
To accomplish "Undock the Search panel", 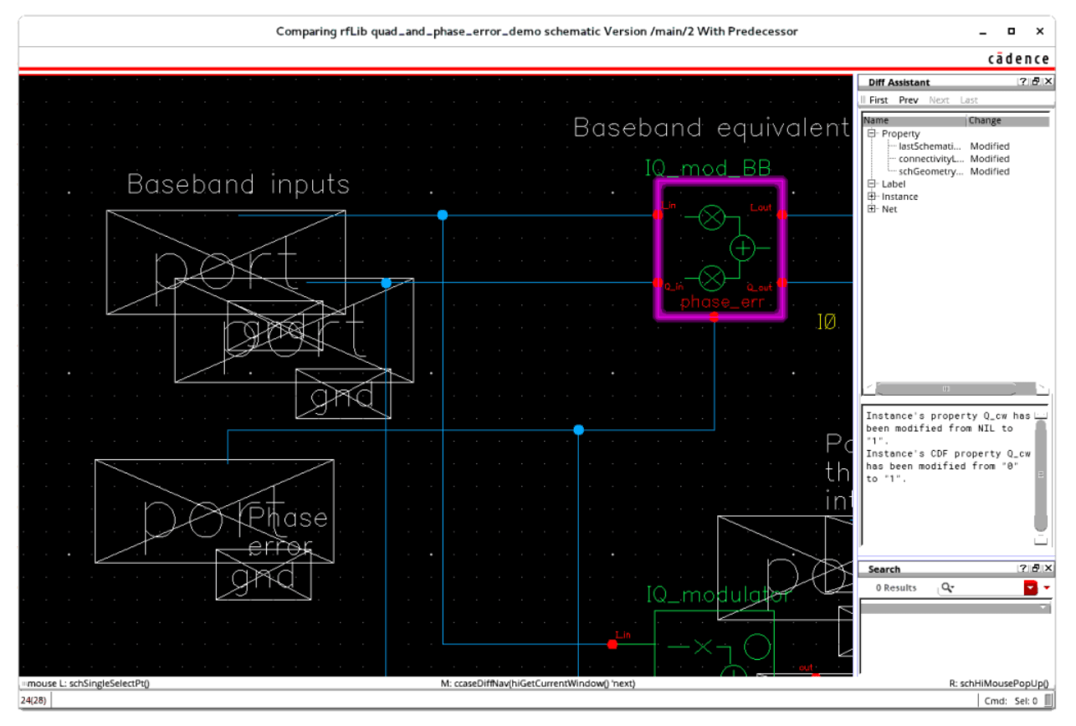I will 1036,569.
